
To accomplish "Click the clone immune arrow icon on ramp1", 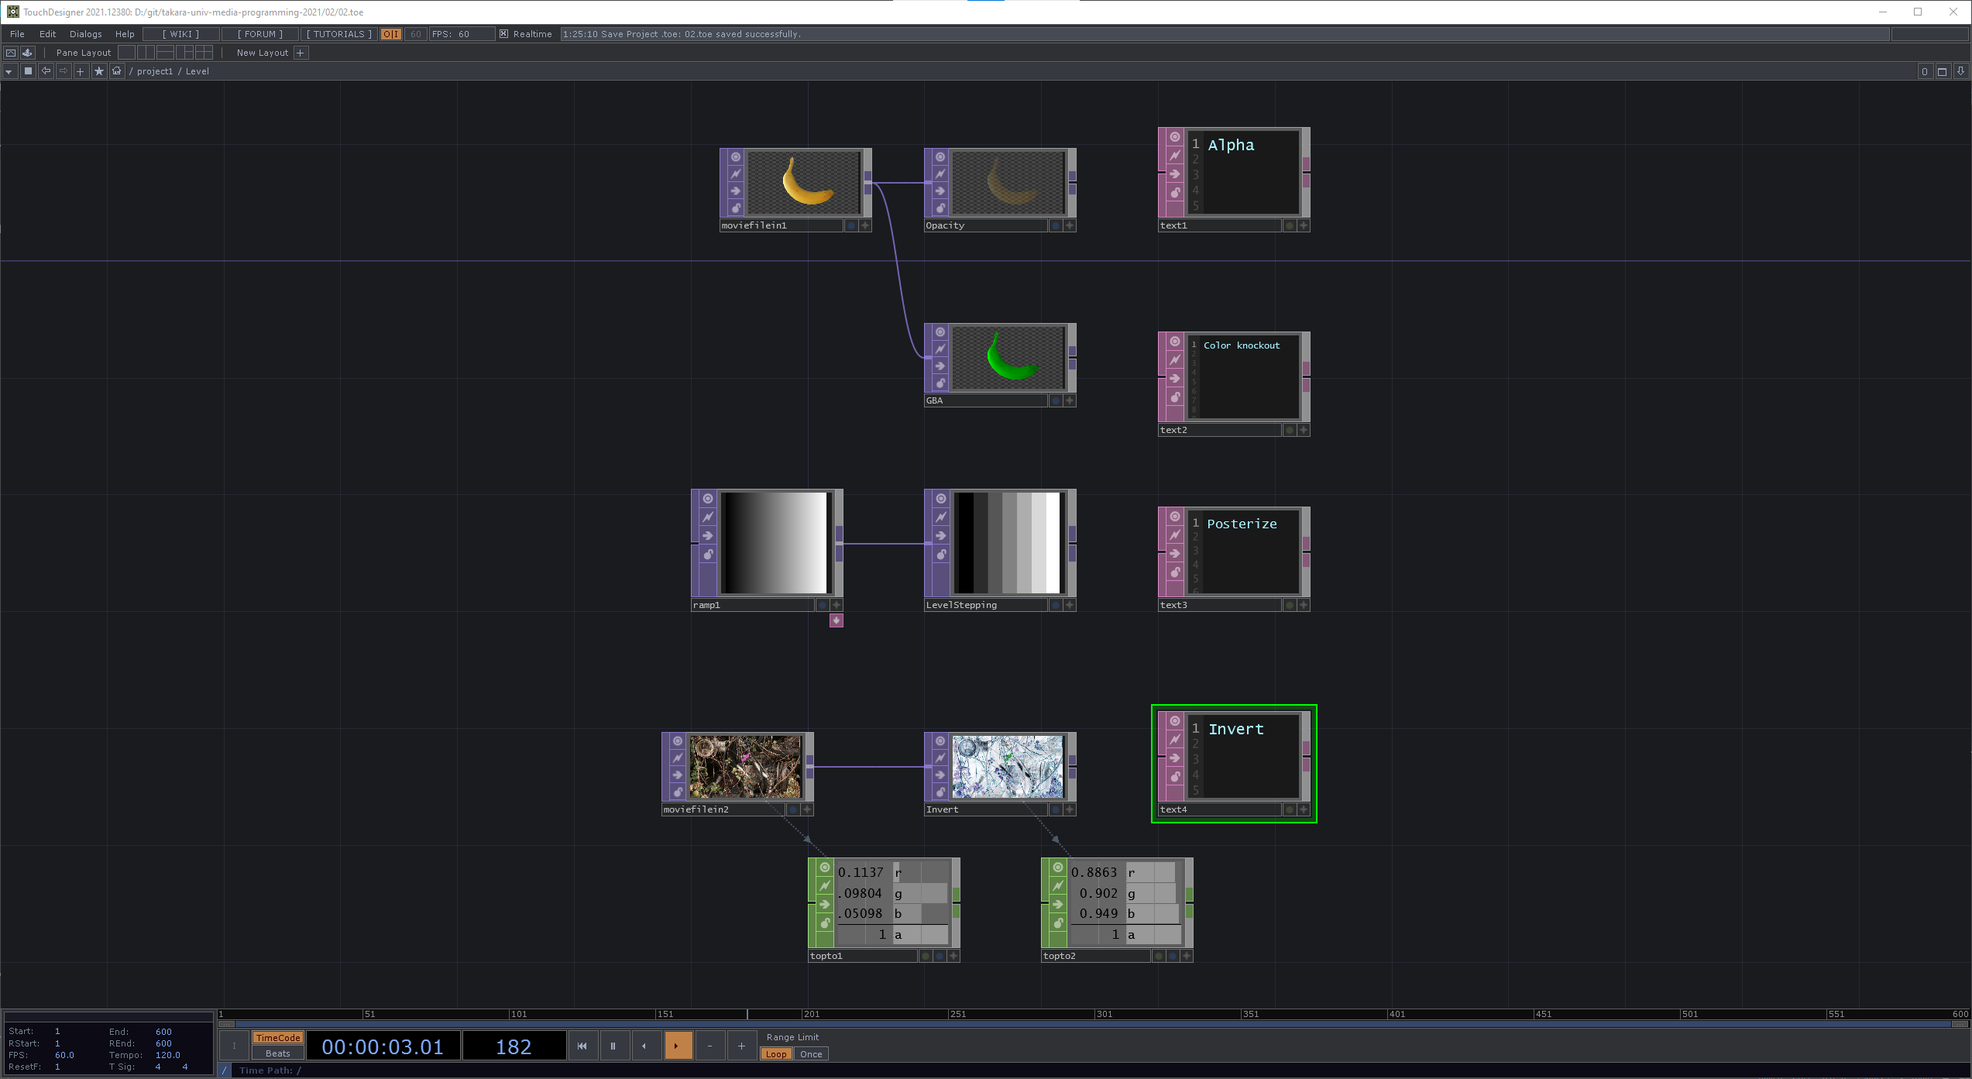I will pyautogui.click(x=708, y=535).
